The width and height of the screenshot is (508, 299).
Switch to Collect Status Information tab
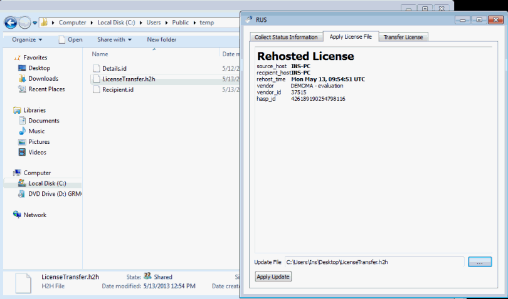(x=285, y=37)
